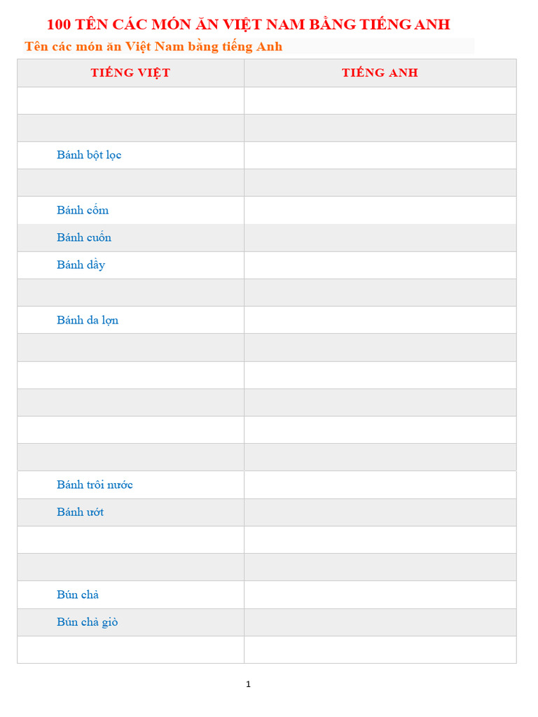Click the Bánh cốm entry
Image resolution: width=538 pixels, height=717 pixels.
click(x=83, y=210)
